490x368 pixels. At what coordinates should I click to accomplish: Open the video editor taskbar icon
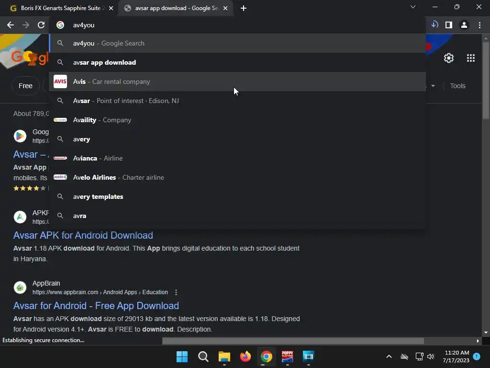[308, 356]
